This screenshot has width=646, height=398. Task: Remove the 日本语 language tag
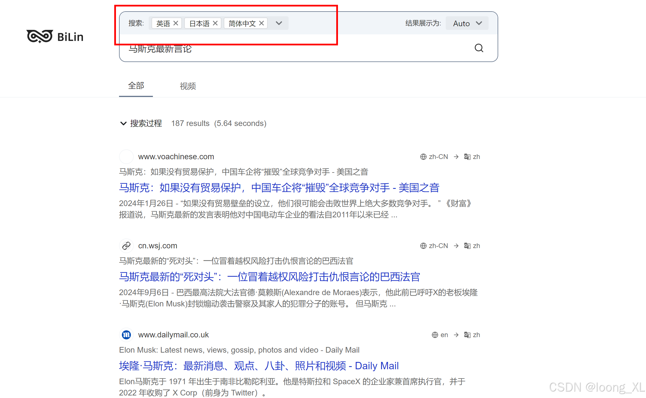[215, 23]
